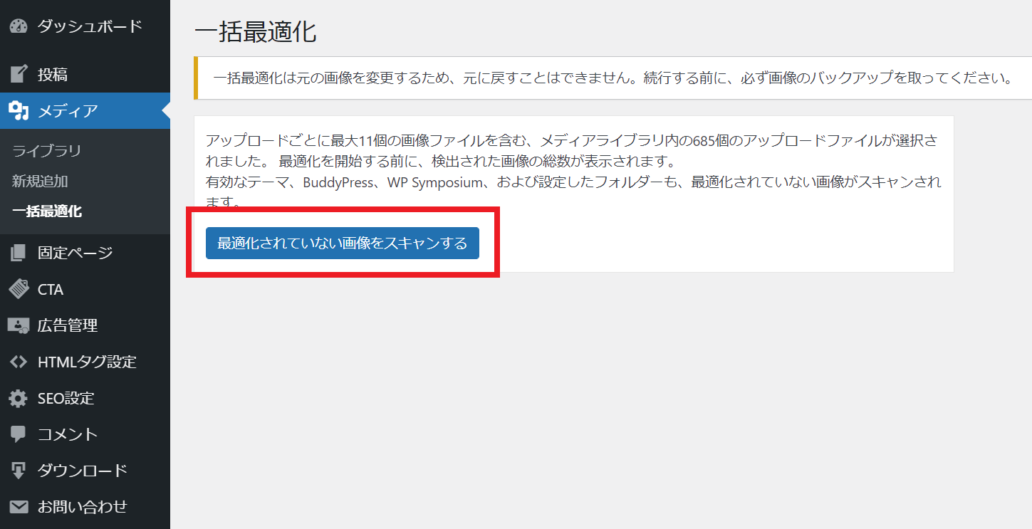Open the 固定ページ menu
1032x529 pixels.
tap(85, 253)
